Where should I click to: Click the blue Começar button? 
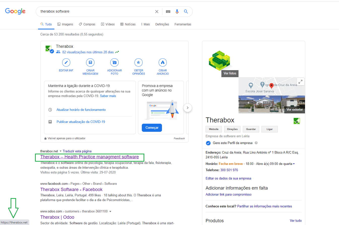pyautogui.click(x=152, y=128)
